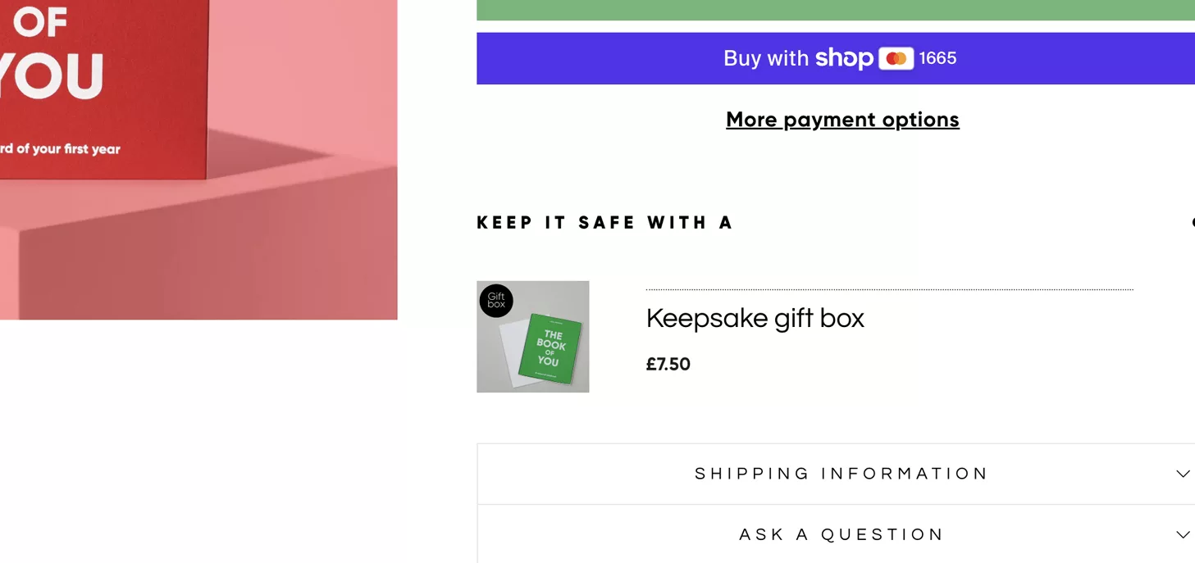This screenshot has width=1195, height=563.
Task: Click the Mastercard logo in the Shop button
Action: point(896,58)
